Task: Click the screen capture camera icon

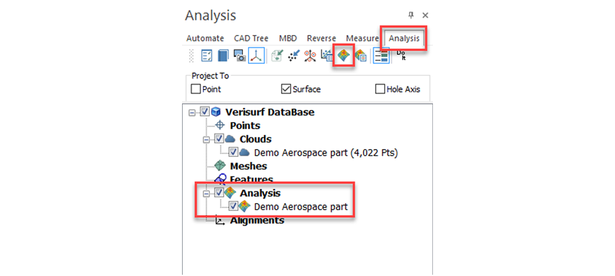Action: pos(240,56)
